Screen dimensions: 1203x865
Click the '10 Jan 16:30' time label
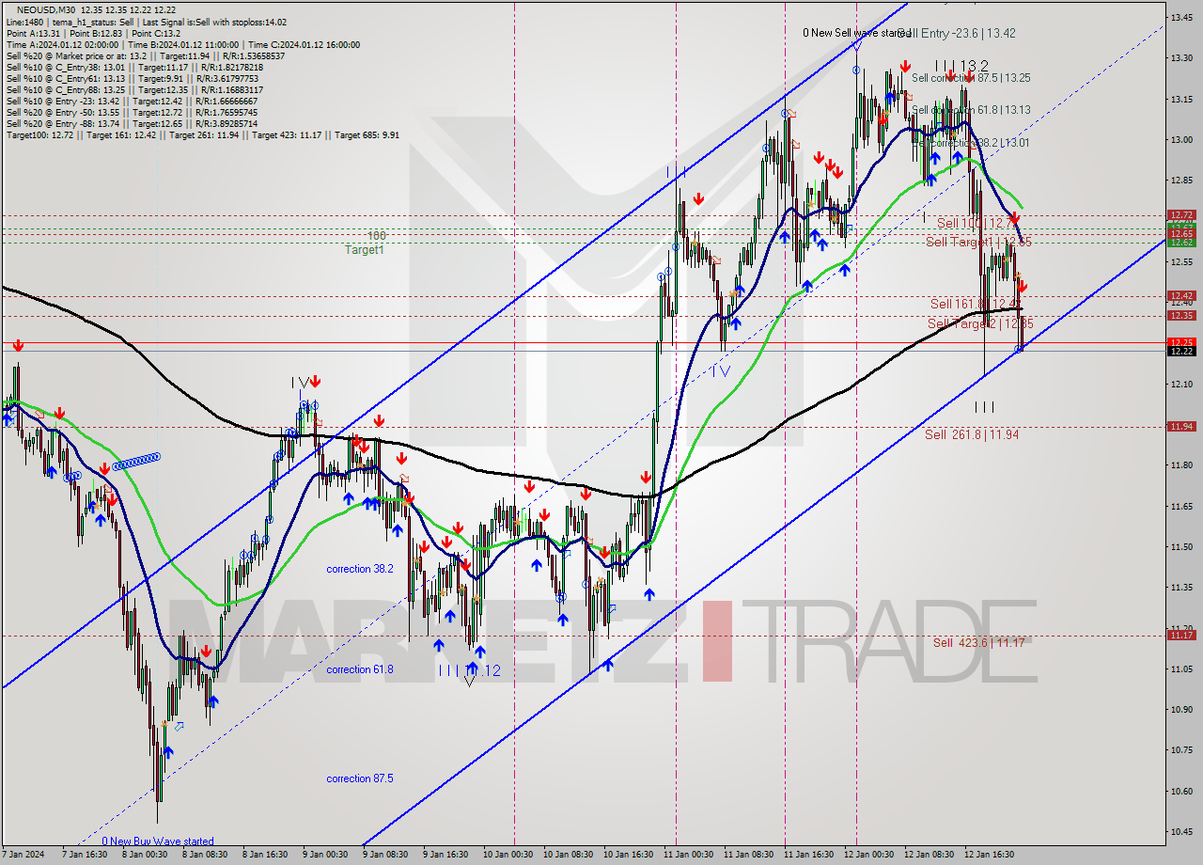pos(628,855)
